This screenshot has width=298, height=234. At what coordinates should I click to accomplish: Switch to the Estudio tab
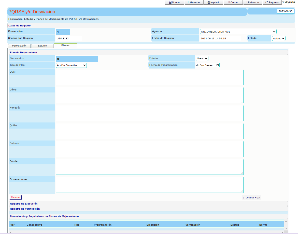(42, 46)
